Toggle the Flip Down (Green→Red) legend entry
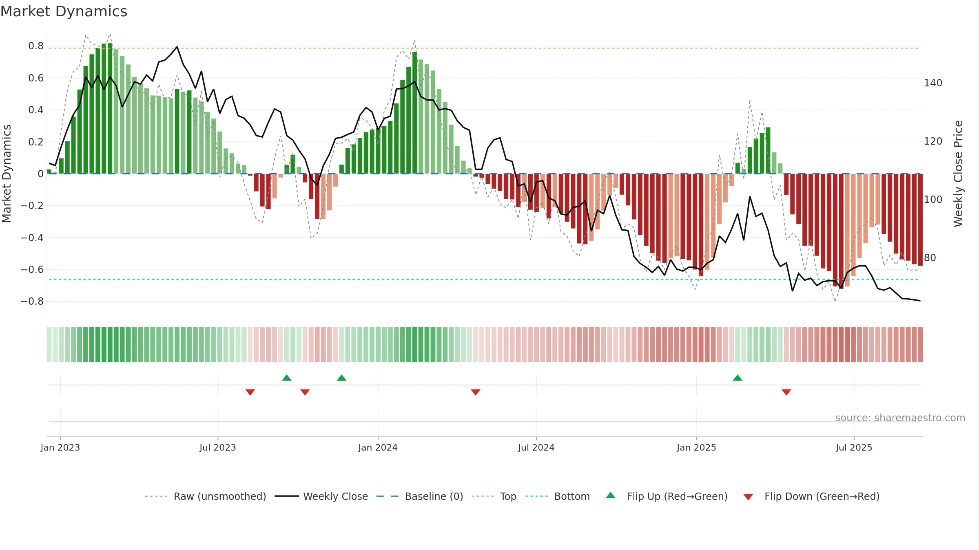 pos(811,496)
